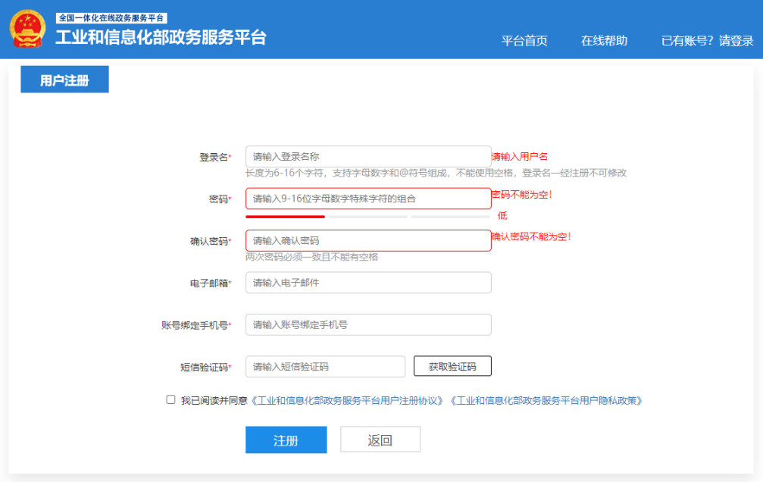
Task: Click the blue 注册 register button
Action: point(286,439)
